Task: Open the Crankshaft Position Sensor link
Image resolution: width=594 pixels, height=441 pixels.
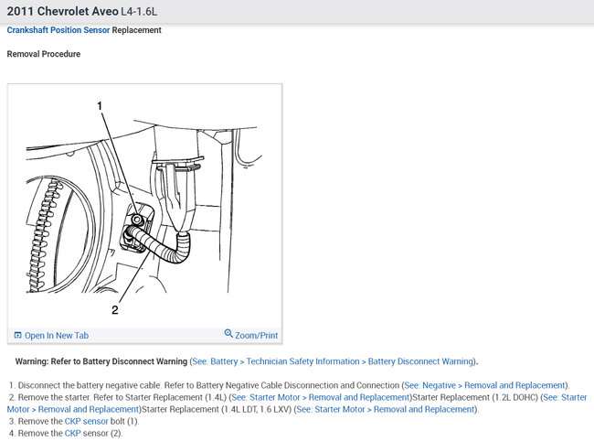Action: [x=58, y=30]
